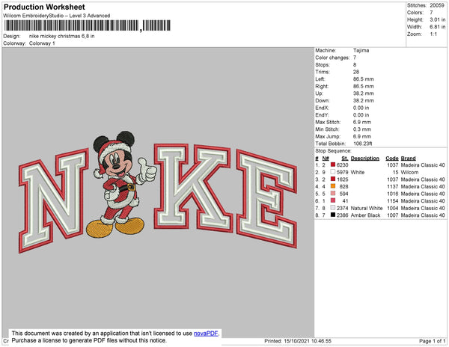Click the Production Worksheet title
Image resolution: width=449 pixels, height=347 pixels.
(x=44, y=7)
